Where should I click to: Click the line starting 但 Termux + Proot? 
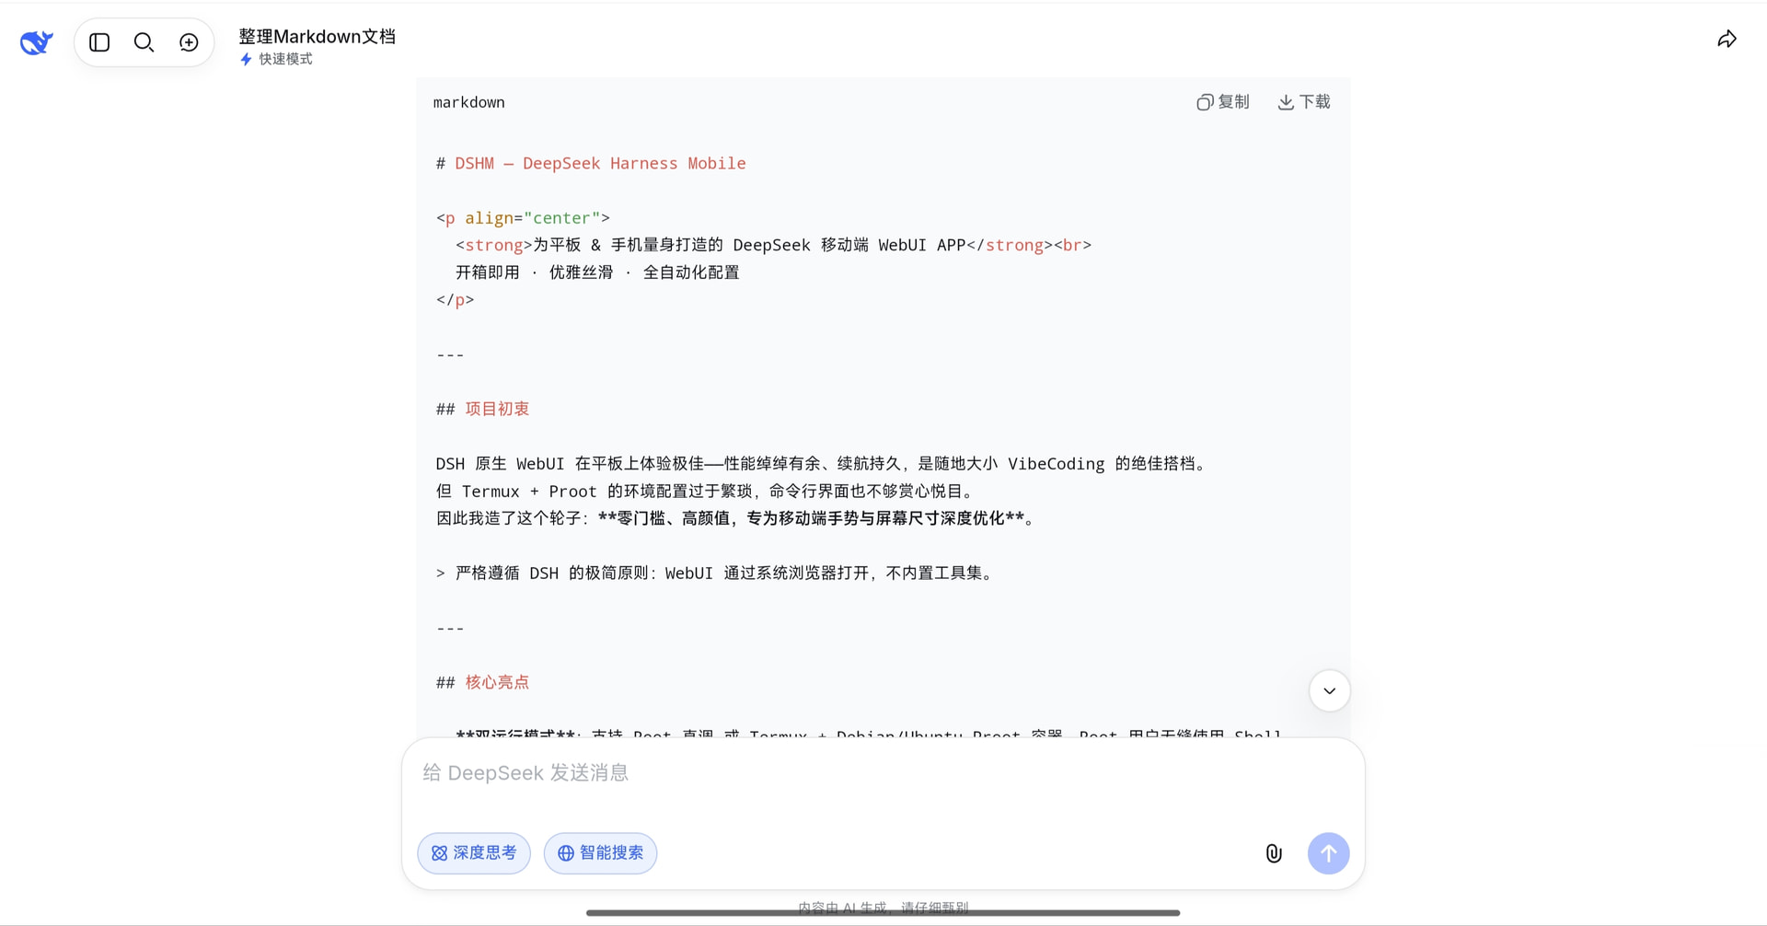(706, 492)
